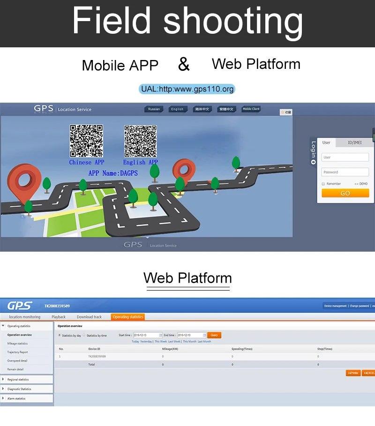Click the Device ID column header
Screen dimensions: 375x426
(94, 349)
